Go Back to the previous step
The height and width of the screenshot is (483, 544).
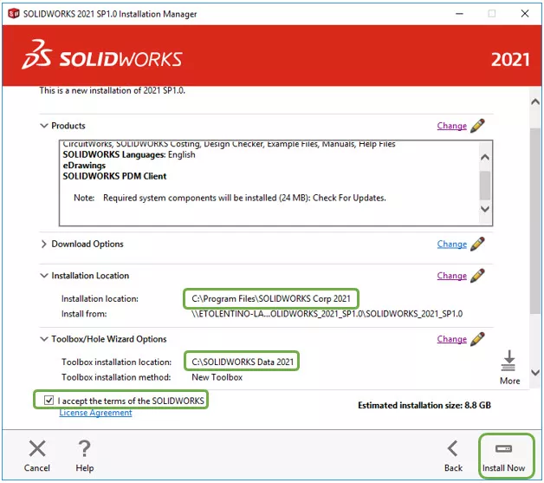[453, 457]
